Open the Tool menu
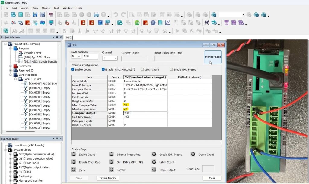309x184 pixels. click(x=56, y=8)
